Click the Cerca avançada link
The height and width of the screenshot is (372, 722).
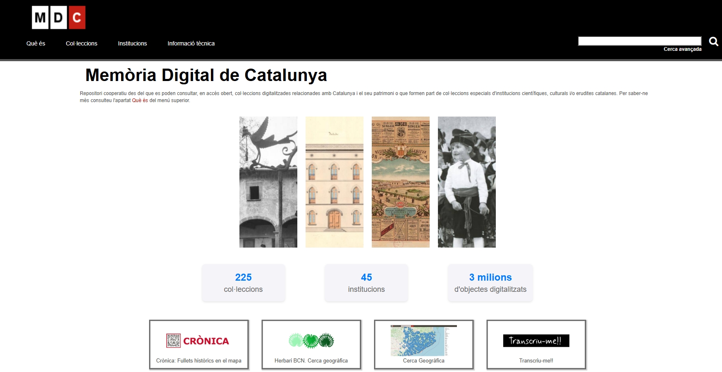coord(682,49)
